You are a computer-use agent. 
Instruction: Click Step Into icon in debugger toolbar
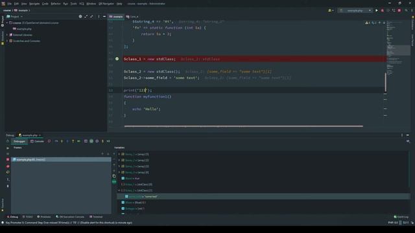[x=62, y=141]
